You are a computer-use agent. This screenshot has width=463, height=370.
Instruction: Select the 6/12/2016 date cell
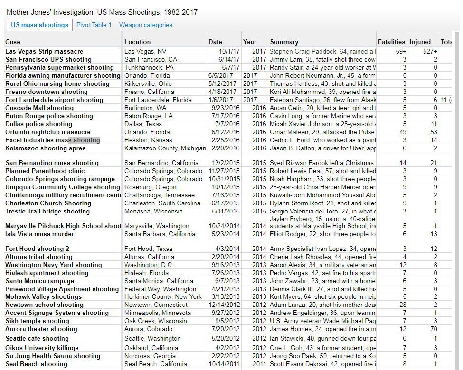[224, 132]
